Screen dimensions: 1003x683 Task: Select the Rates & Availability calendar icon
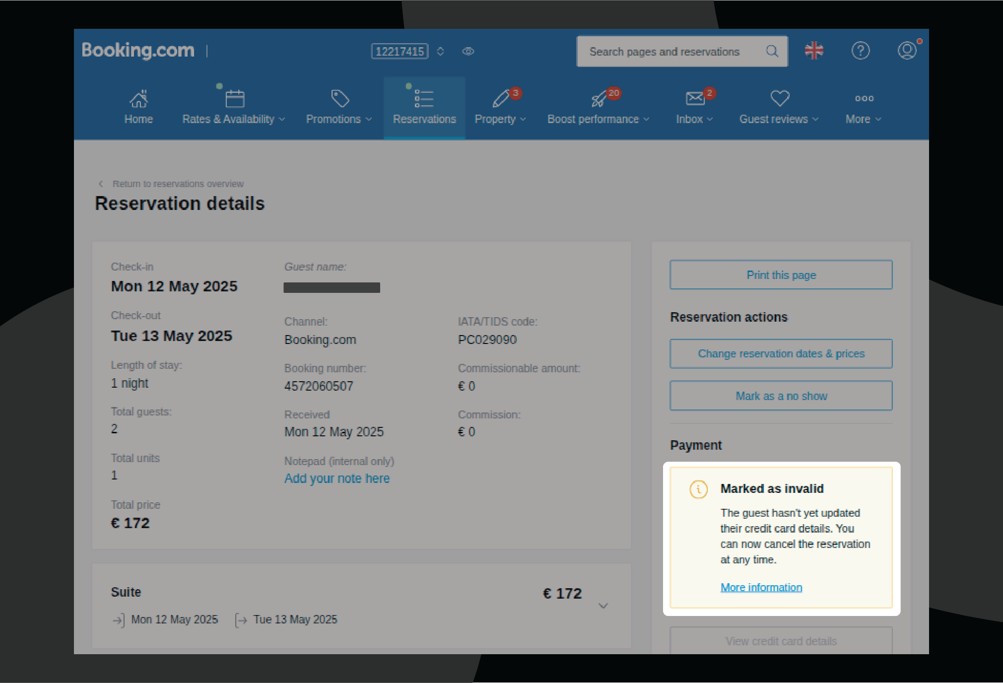pos(234,98)
